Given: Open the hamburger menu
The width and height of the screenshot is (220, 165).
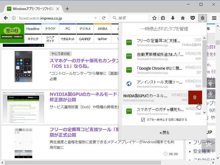Looking at the screenshot, I should coord(214,18).
